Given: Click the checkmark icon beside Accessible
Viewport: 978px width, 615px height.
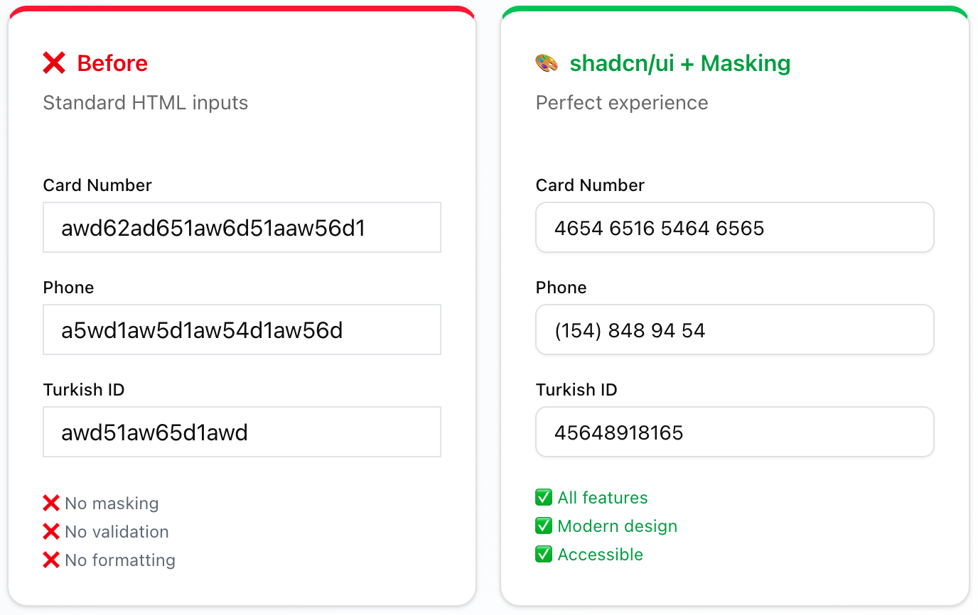Looking at the screenshot, I should click(543, 554).
